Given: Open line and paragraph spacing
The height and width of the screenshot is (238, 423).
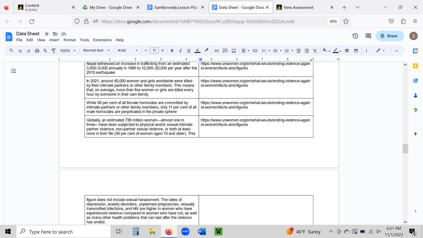Looking at the screenshot, I should click(x=256, y=50).
